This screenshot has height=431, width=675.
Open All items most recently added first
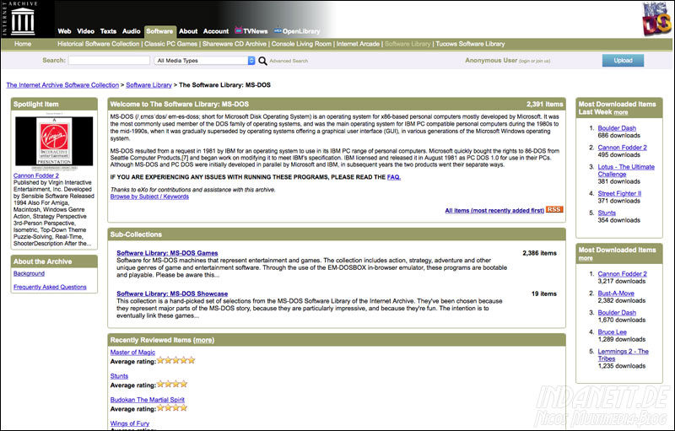point(494,210)
